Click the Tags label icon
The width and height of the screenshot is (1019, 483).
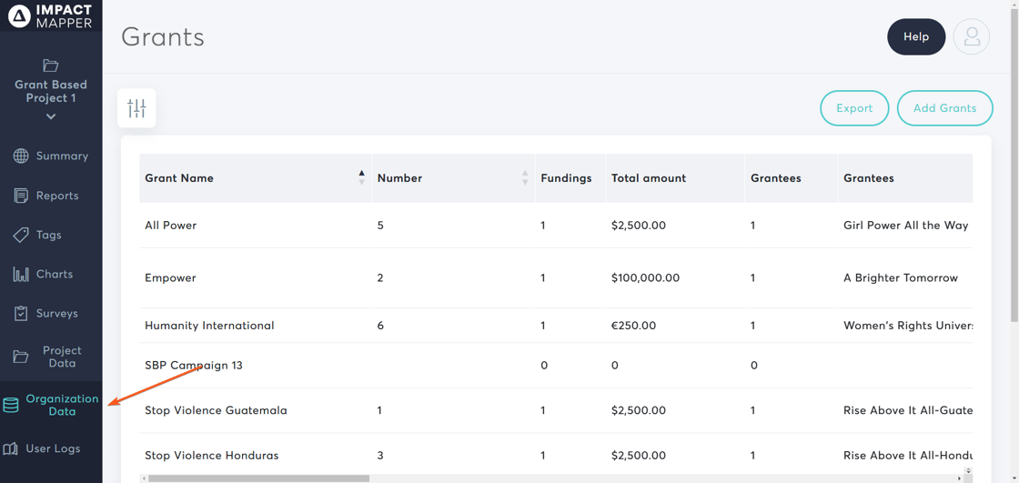tap(21, 235)
